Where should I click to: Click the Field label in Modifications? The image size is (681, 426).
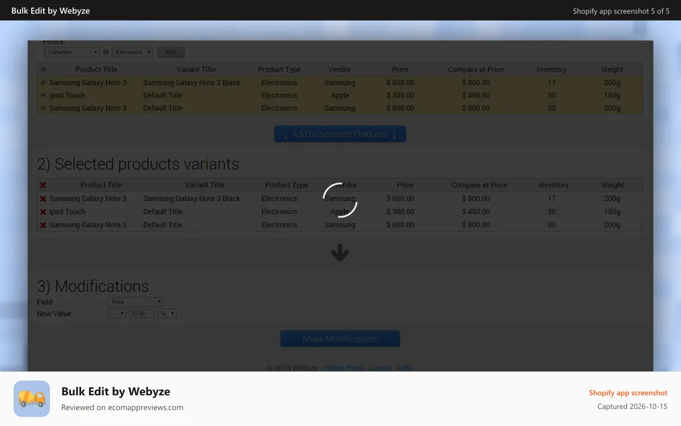point(45,302)
